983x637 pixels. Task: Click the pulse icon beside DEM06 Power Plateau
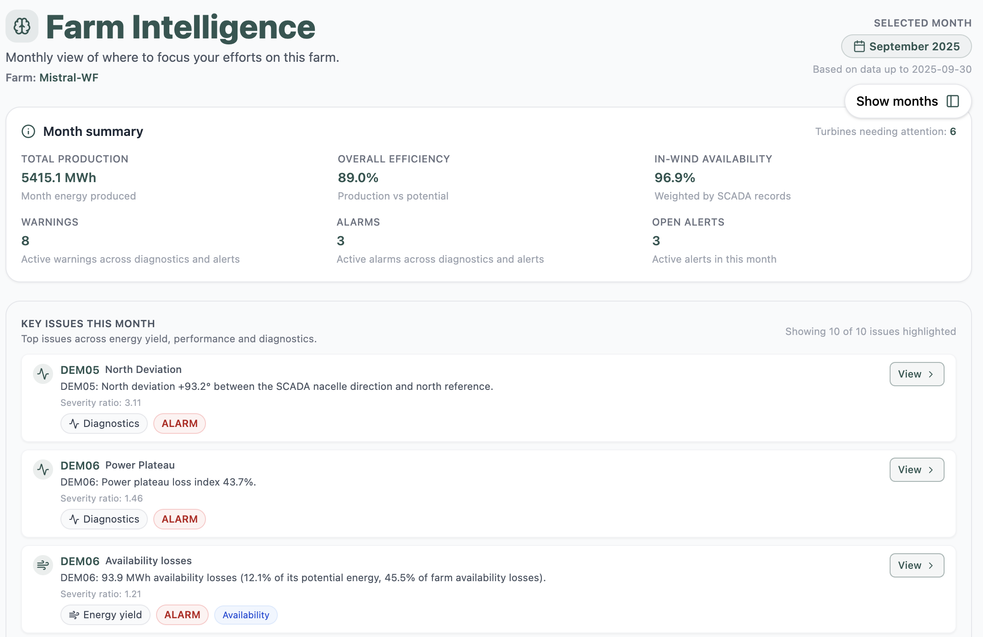[43, 470]
